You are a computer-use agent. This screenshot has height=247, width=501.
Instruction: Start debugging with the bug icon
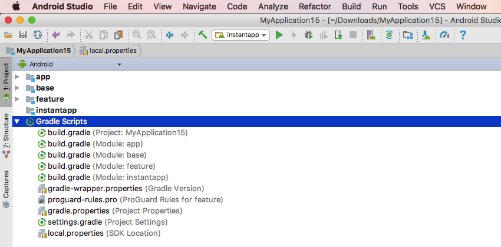click(x=308, y=35)
